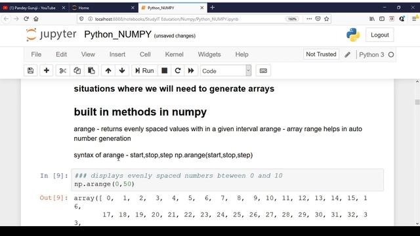
Task: Switch to the Home browser tab
Action: click(x=103, y=8)
